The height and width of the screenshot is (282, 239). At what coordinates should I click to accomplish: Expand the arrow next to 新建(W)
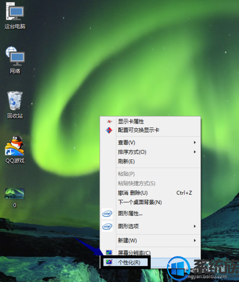[195, 240]
